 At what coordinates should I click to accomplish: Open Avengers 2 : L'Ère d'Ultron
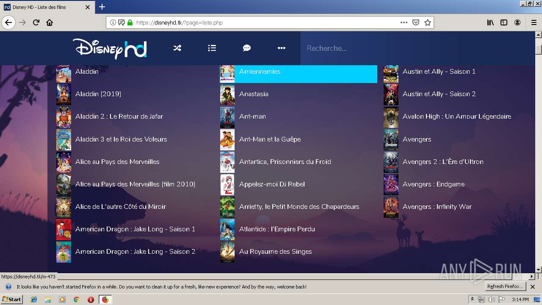coord(443,161)
